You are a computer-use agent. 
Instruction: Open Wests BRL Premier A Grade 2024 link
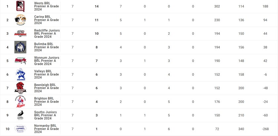46,6
